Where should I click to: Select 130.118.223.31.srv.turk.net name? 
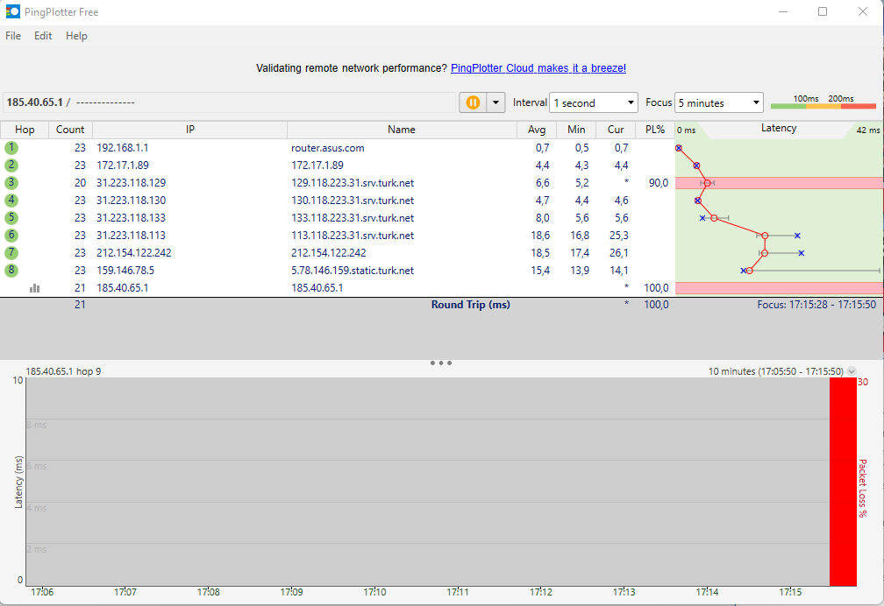coord(353,200)
